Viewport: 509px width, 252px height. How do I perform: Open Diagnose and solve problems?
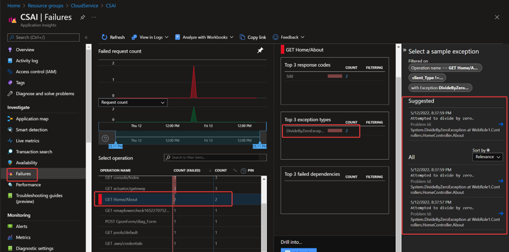[x=45, y=94]
